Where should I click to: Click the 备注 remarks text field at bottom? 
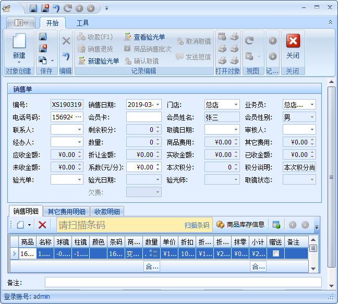pos(183,282)
